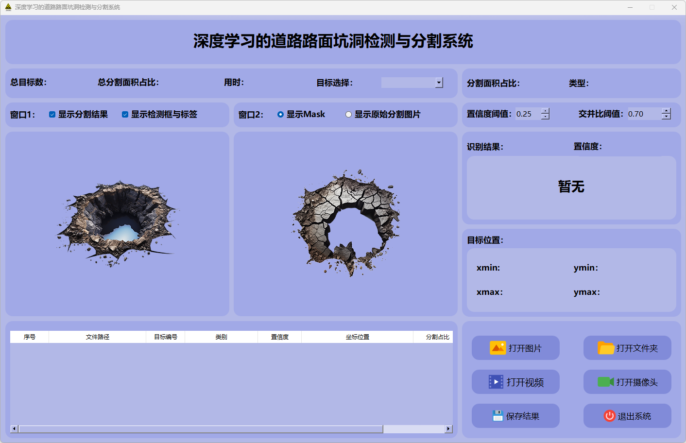Click the green camera icon on 打开摄像头

pyautogui.click(x=605, y=382)
